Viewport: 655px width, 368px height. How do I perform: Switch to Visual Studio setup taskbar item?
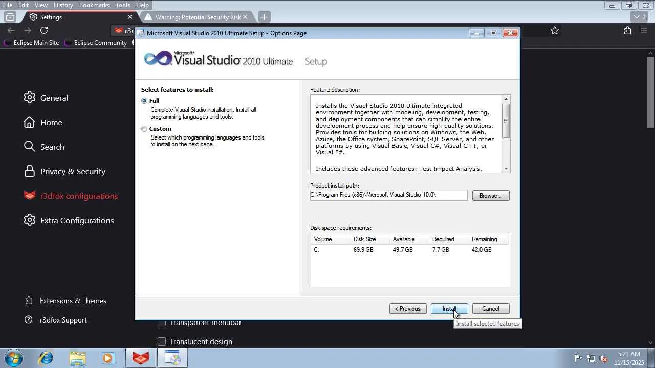point(172,358)
